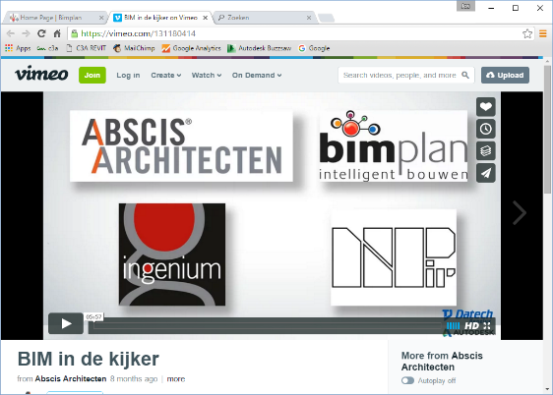Screen dimensions: 553x395
Task: Bookmark page with star icon
Action: coord(527,33)
